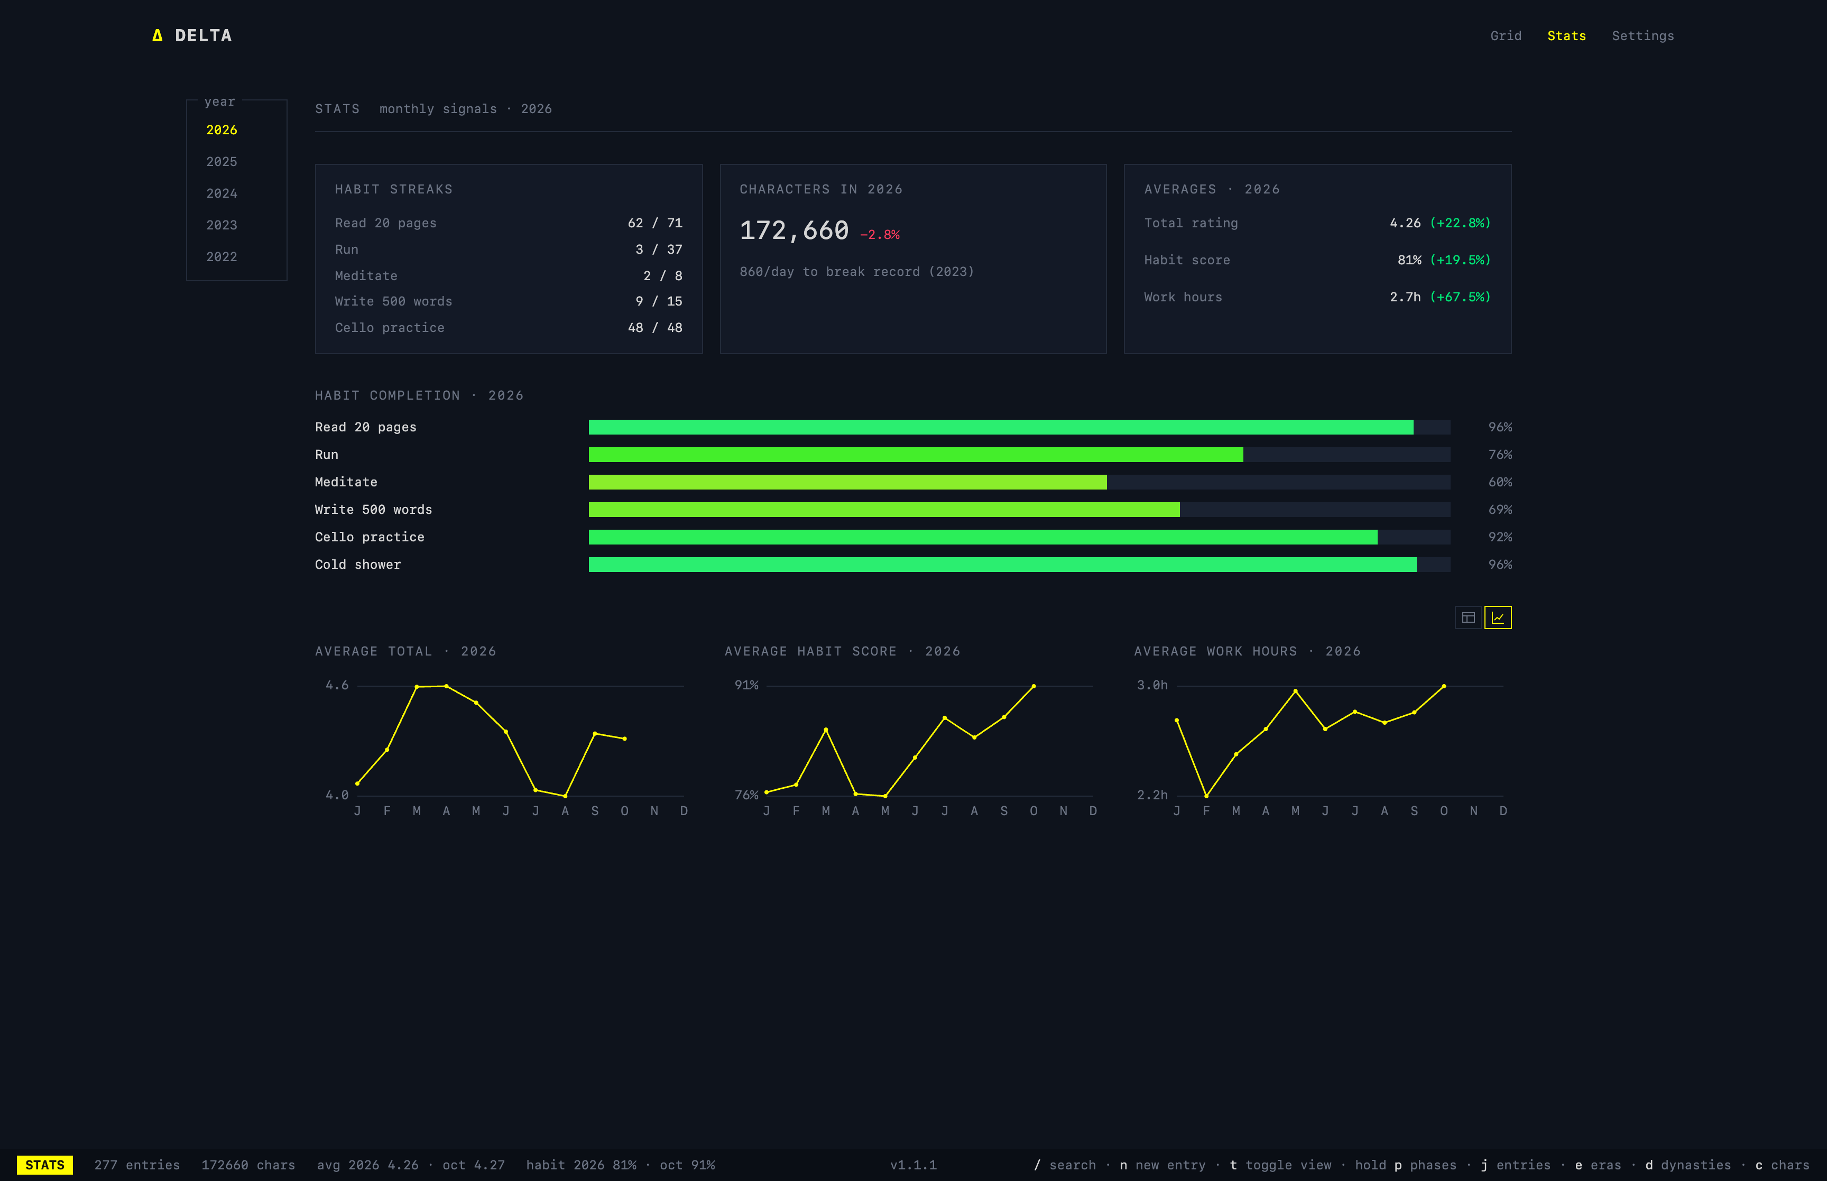Select year 2025 in sidebar
Image resolution: width=1827 pixels, height=1181 pixels.
tap(222, 162)
